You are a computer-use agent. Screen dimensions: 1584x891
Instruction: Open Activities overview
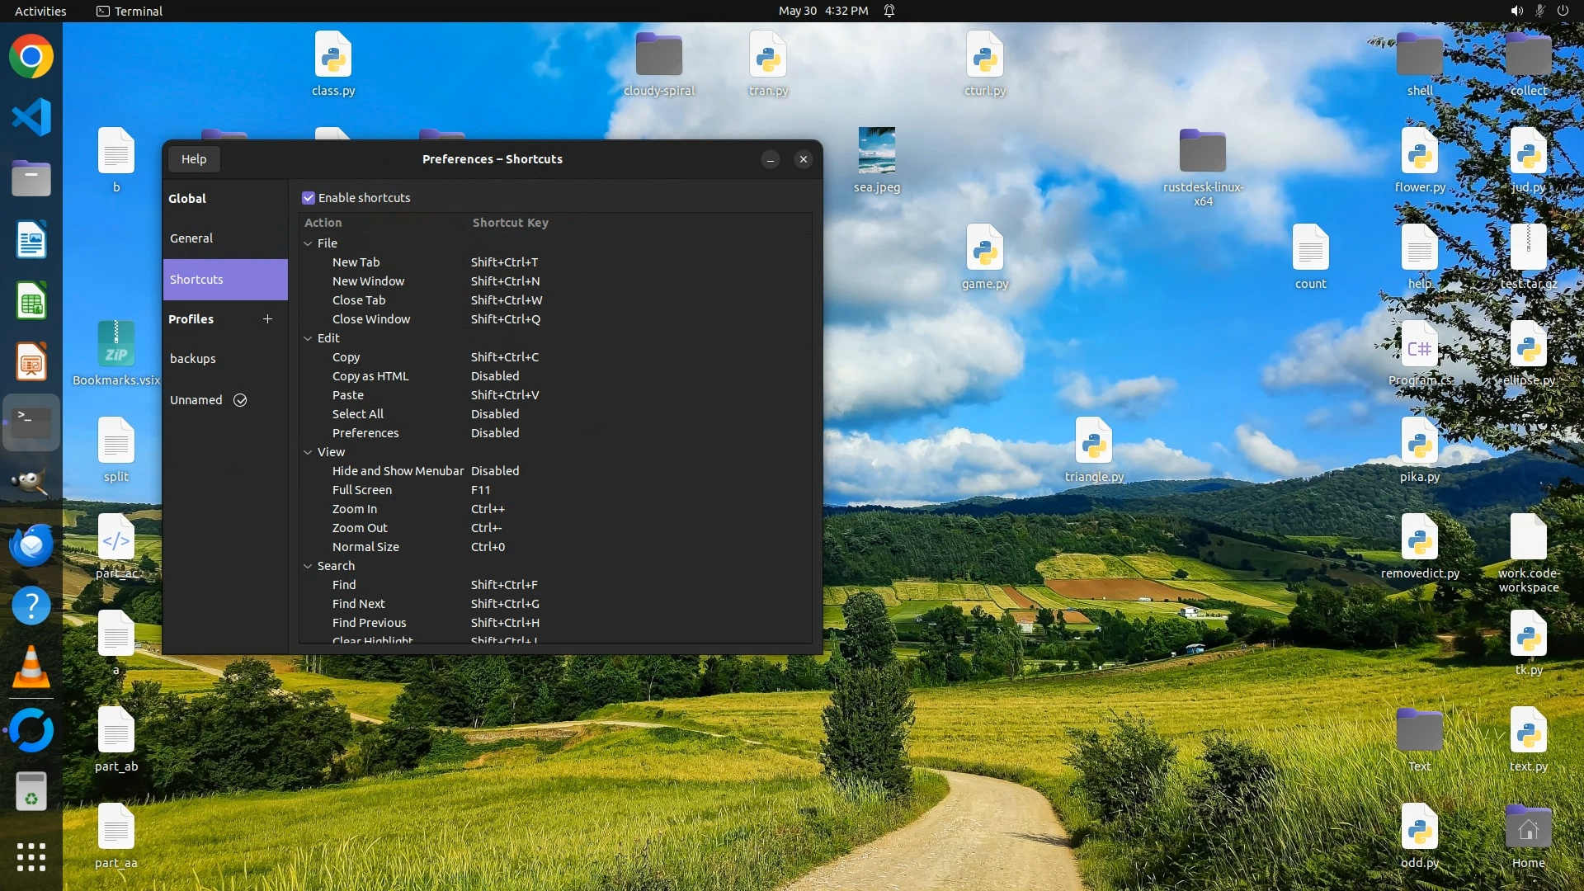tap(40, 11)
